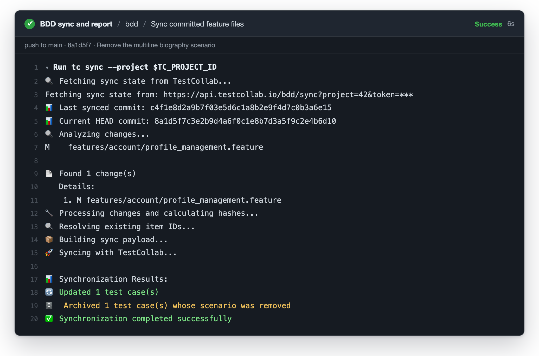Select the Sync committed feature files step title
The image size is (539, 356).
click(197, 24)
